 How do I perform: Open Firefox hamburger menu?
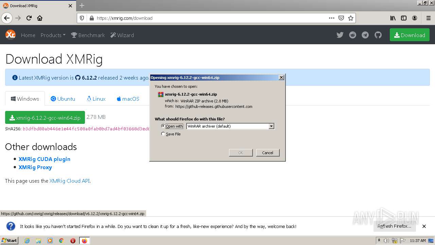[428, 18]
